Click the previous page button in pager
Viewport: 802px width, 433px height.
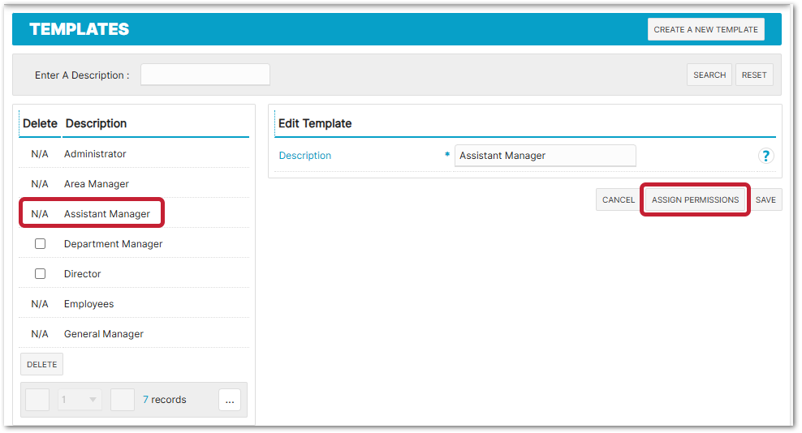[x=37, y=400]
